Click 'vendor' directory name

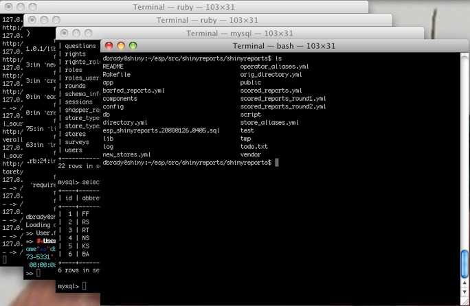coord(251,154)
